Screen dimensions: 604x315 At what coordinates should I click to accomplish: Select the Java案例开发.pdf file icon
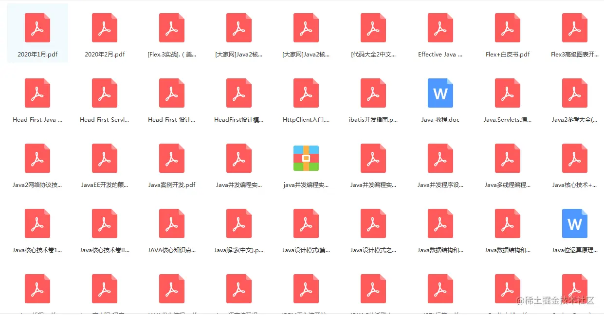tap(172, 158)
